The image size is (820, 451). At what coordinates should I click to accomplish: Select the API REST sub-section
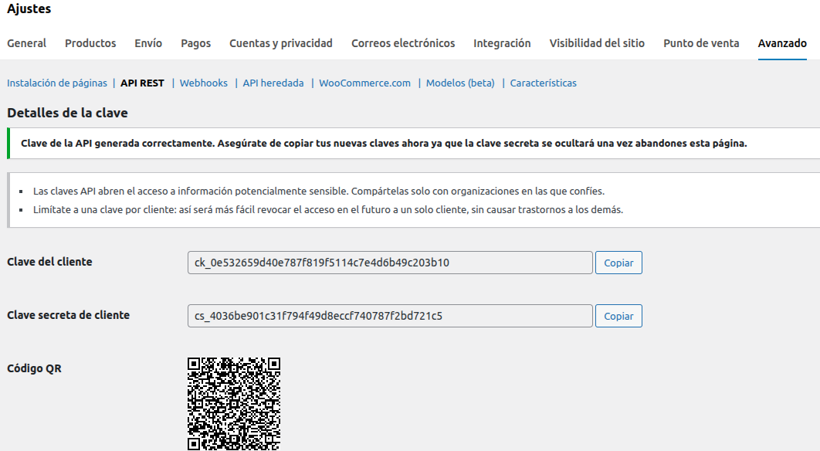click(x=142, y=83)
